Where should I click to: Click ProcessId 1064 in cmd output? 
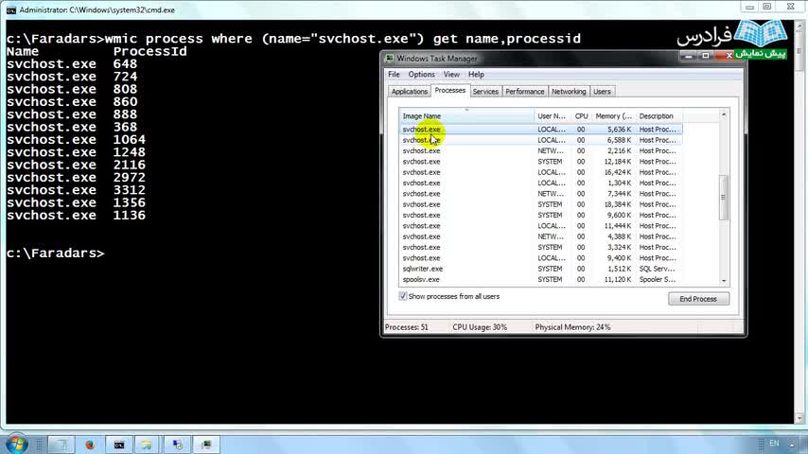click(x=130, y=140)
